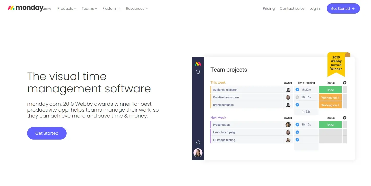This screenshot has width=371, height=186.
Task: Click the 30m 5s time value
Action: pos(306,97)
